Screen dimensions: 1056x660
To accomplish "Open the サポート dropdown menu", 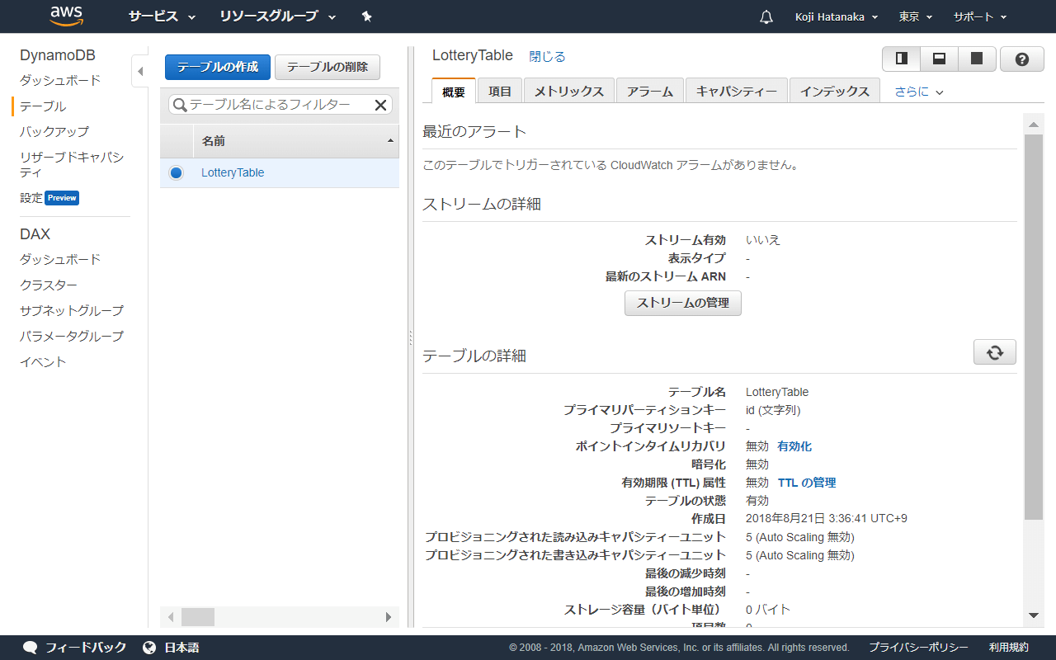I will (x=980, y=16).
